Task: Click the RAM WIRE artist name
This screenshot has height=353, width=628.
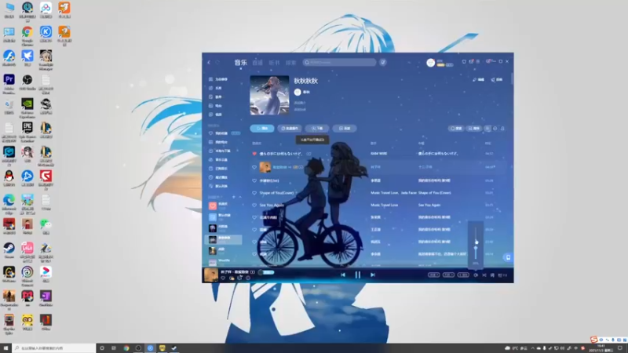Action: click(x=379, y=154)
